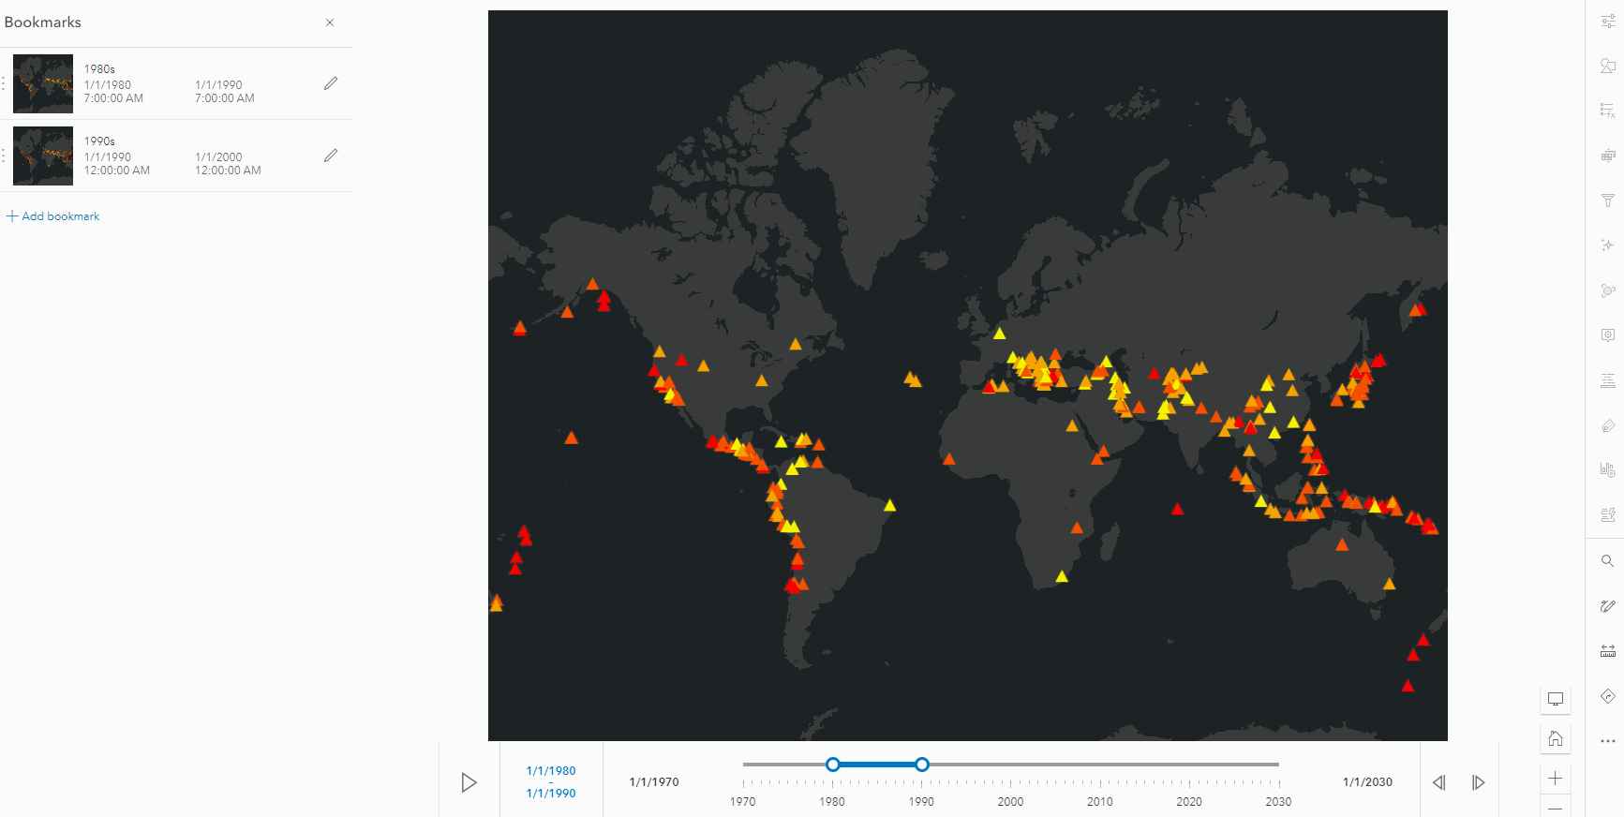Viewport: 1624px width, 817px height.
Task: Step time slider to previous interval
Action: tap(1439, 782)
